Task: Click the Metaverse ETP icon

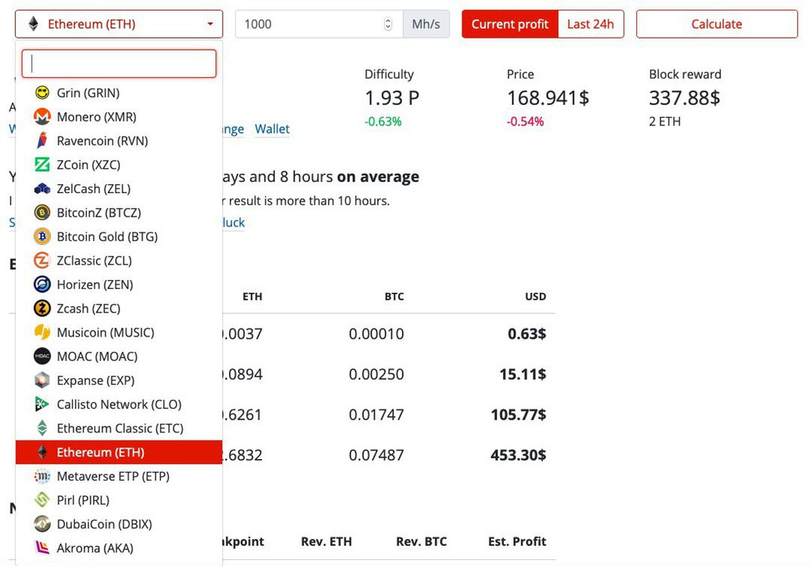Action: (42, 475)
